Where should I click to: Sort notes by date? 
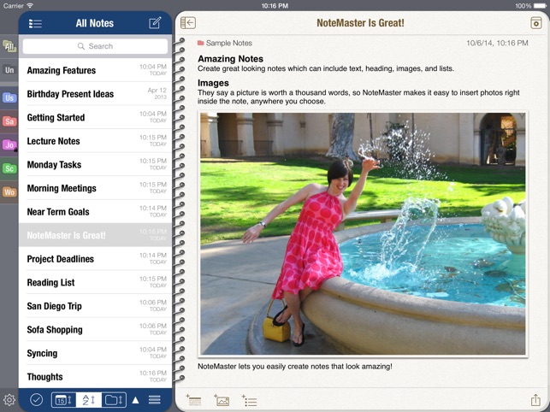pyautogui.click(x=63, y=400)
